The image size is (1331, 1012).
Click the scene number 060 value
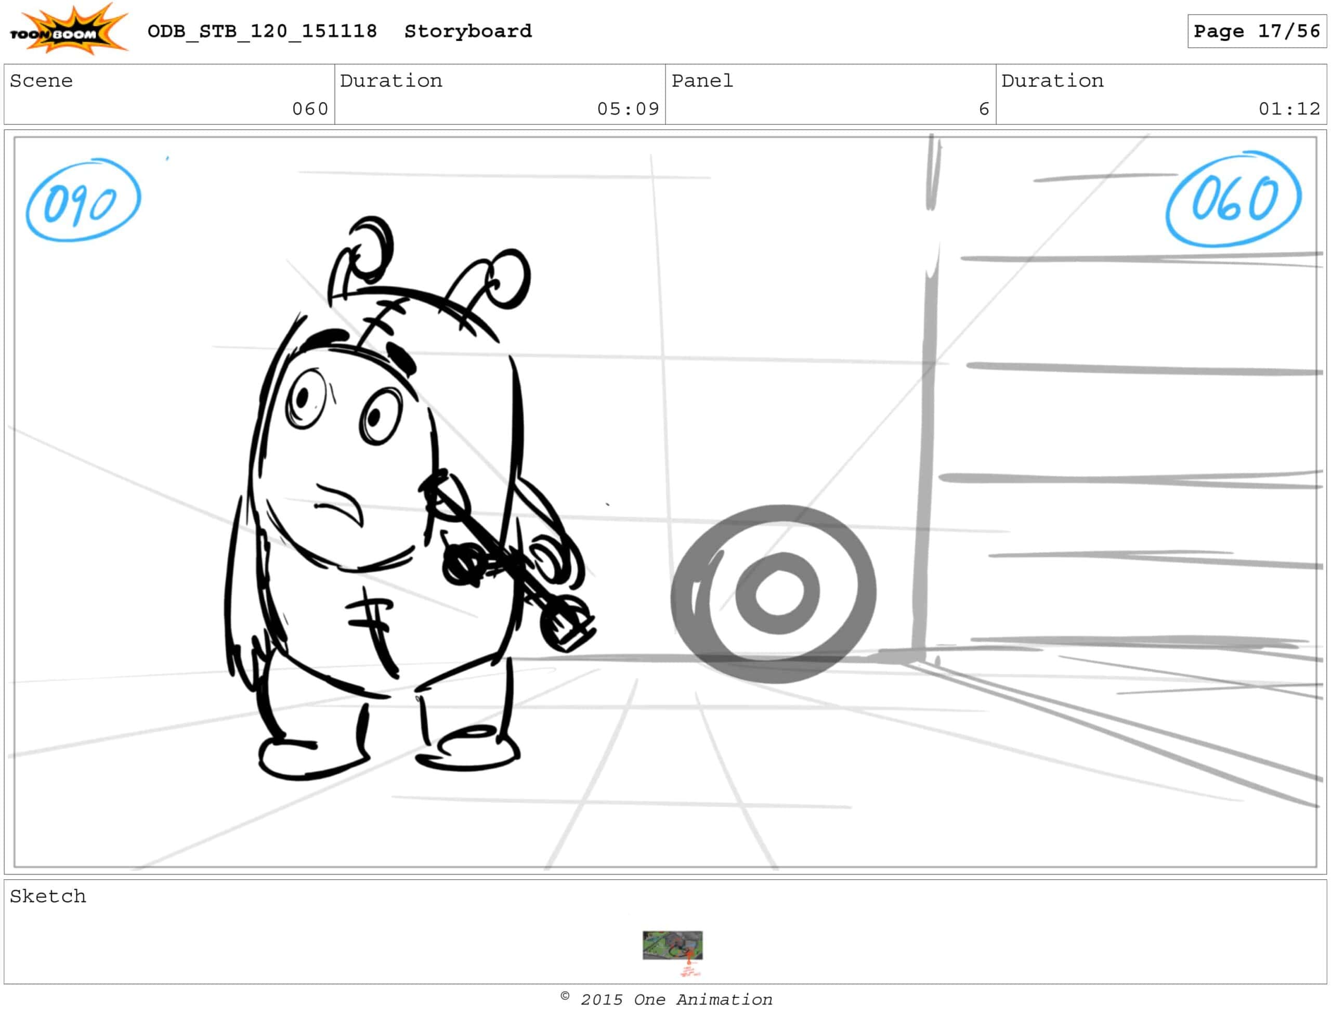pyautogui.click(x=310, y=109)
